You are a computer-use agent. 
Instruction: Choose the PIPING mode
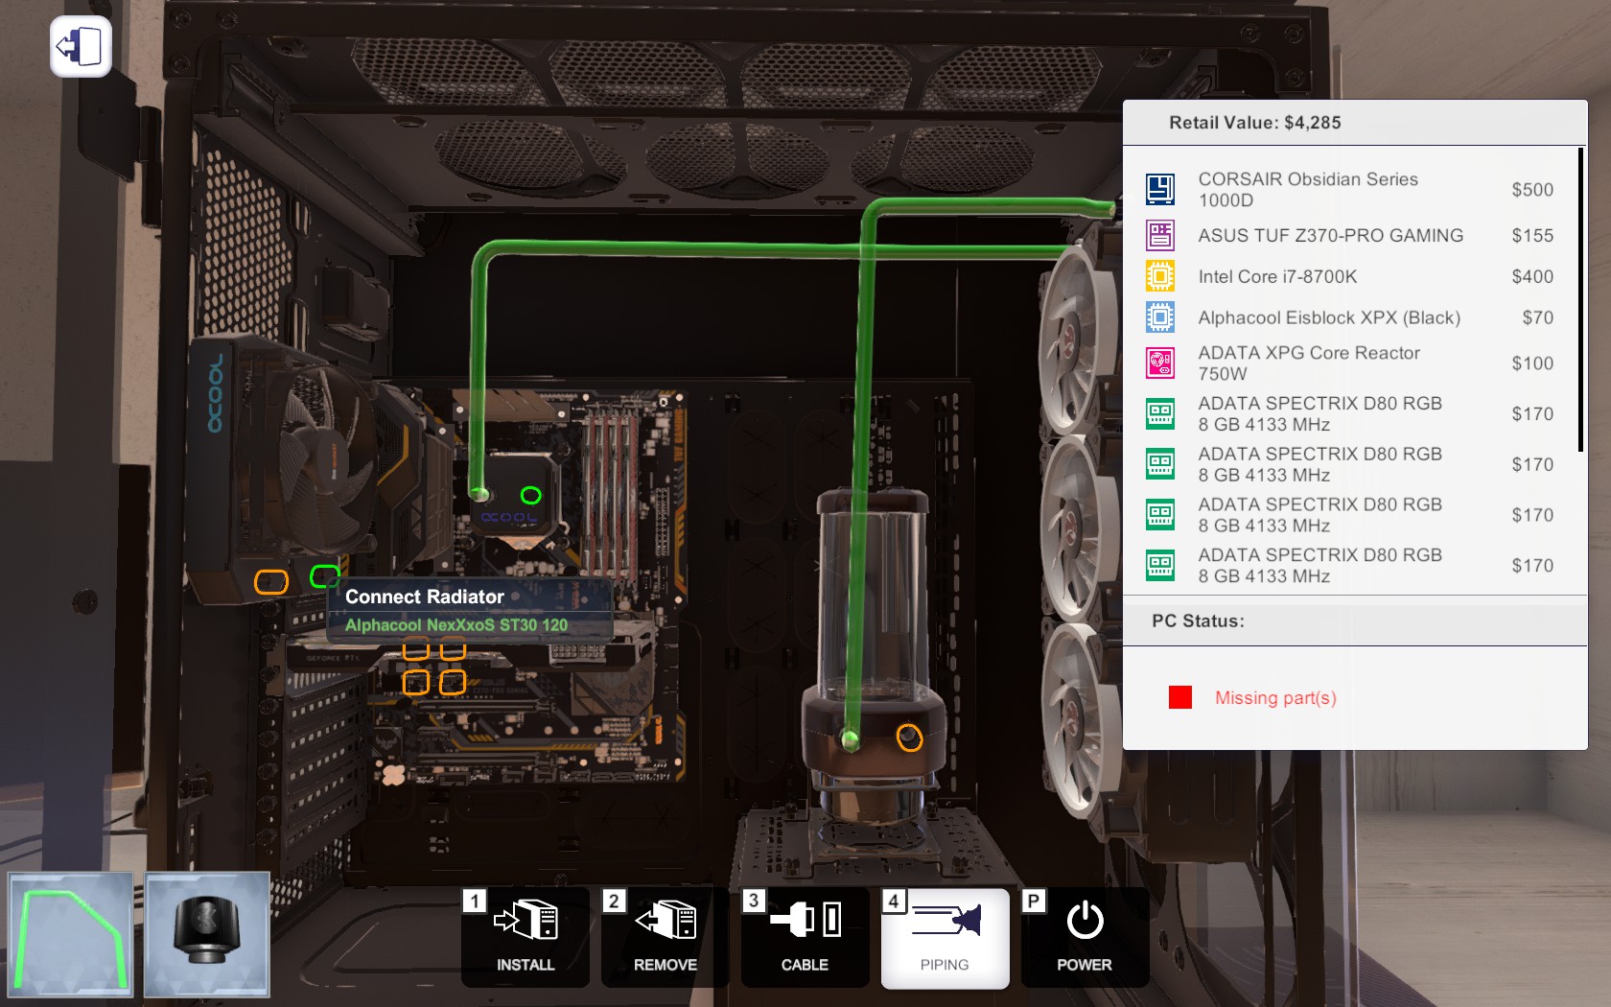[946, 937]
